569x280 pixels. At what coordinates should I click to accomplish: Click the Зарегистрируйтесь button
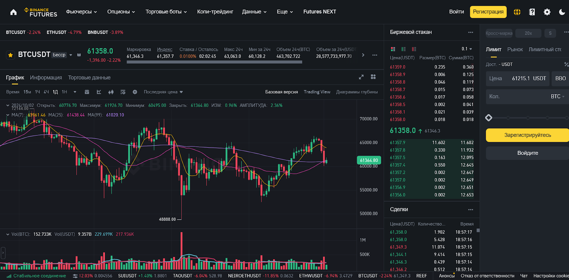pyautogui.click(x=527, y=135)
